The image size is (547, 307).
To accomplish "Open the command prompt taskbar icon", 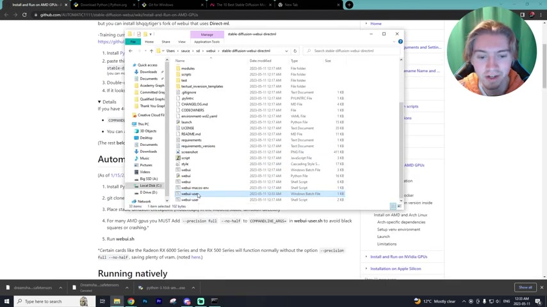I will pos(215,301).
